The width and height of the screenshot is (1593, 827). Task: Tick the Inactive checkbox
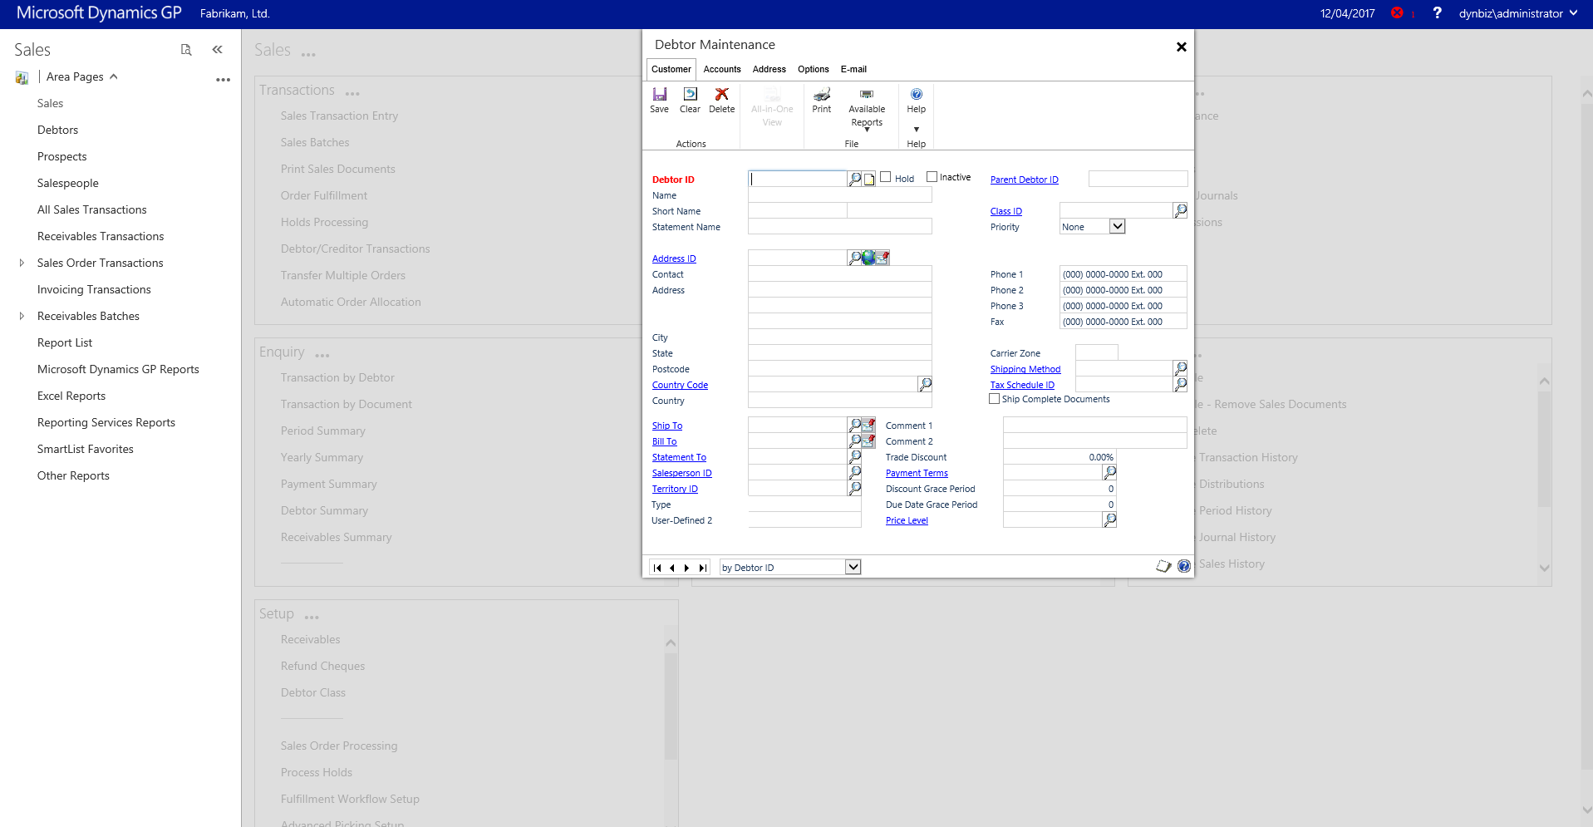point(932,177)
